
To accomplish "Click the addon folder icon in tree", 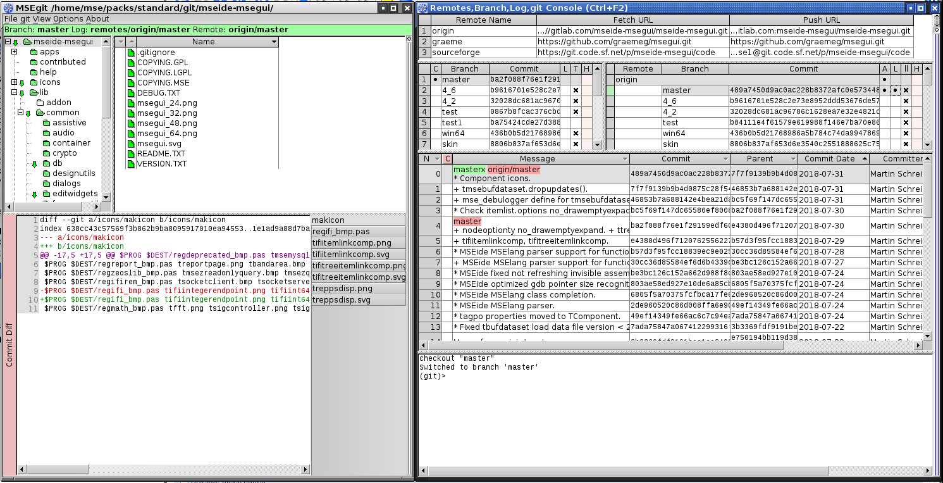I will (x=40, y=103).
